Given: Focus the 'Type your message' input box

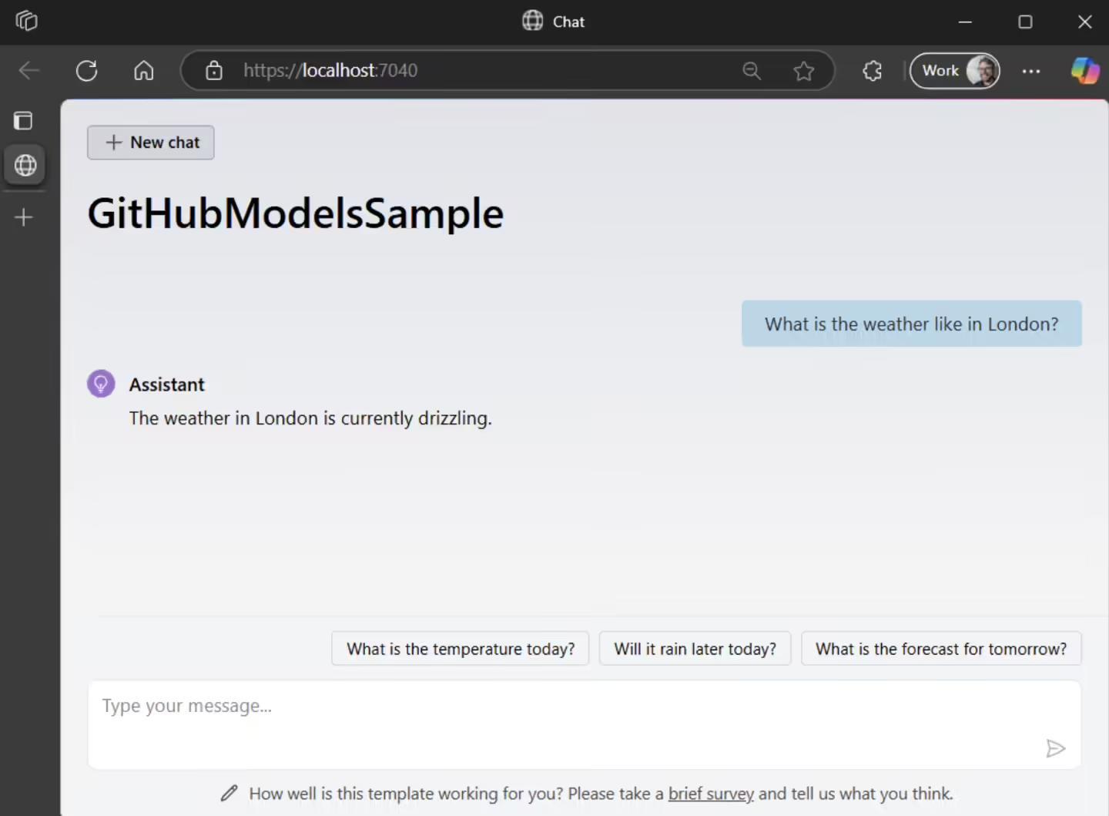Looking at the screenshot, I should point(570,717).
